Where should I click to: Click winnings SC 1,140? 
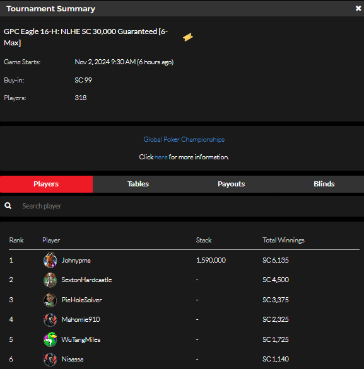pyautogui.click(x=276, y=359)
